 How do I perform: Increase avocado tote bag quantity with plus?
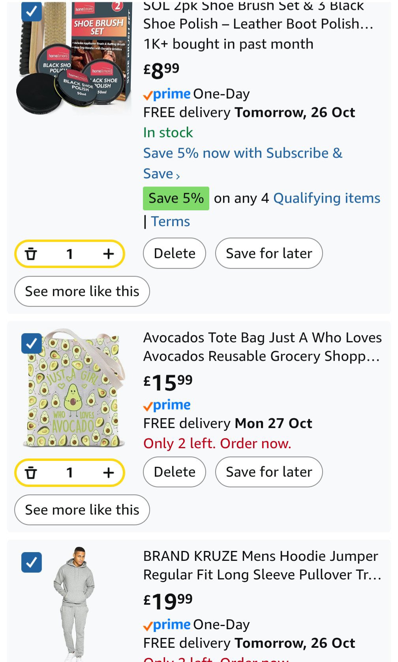point(108,472)
